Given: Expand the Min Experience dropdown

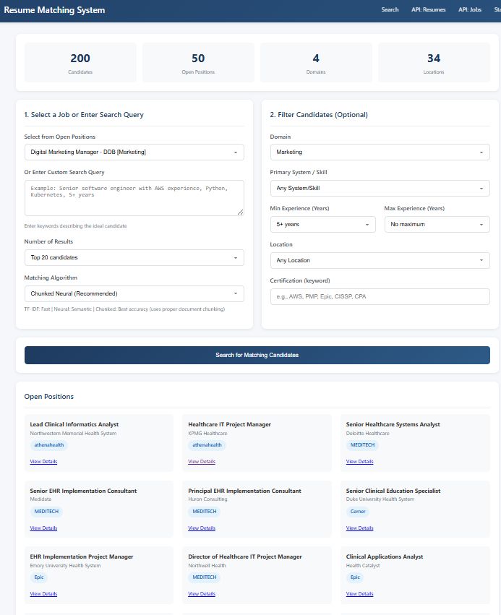Looking at the screenshot, I should [x=323, y=224].
